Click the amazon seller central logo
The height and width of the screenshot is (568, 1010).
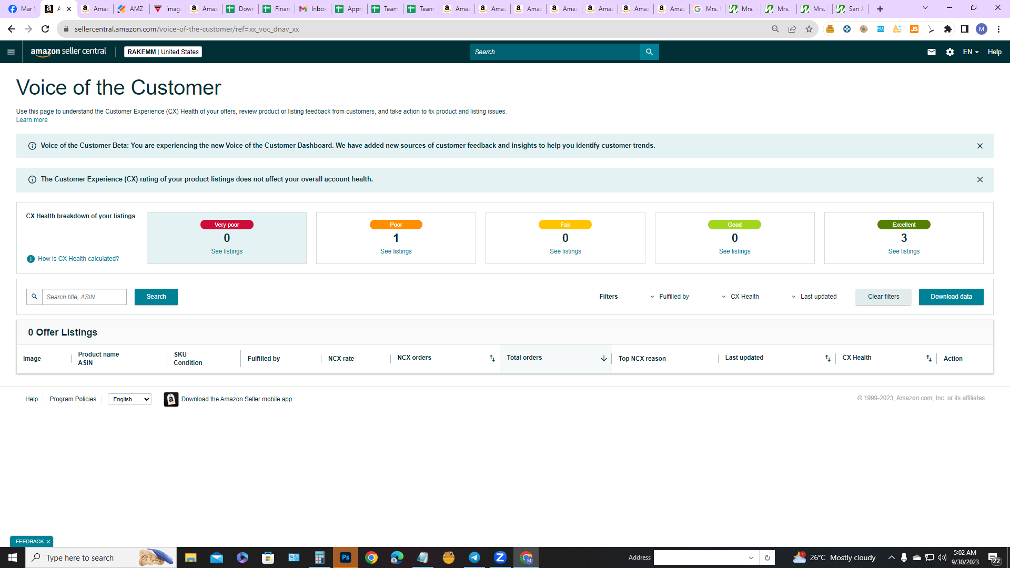pos(68,52)
